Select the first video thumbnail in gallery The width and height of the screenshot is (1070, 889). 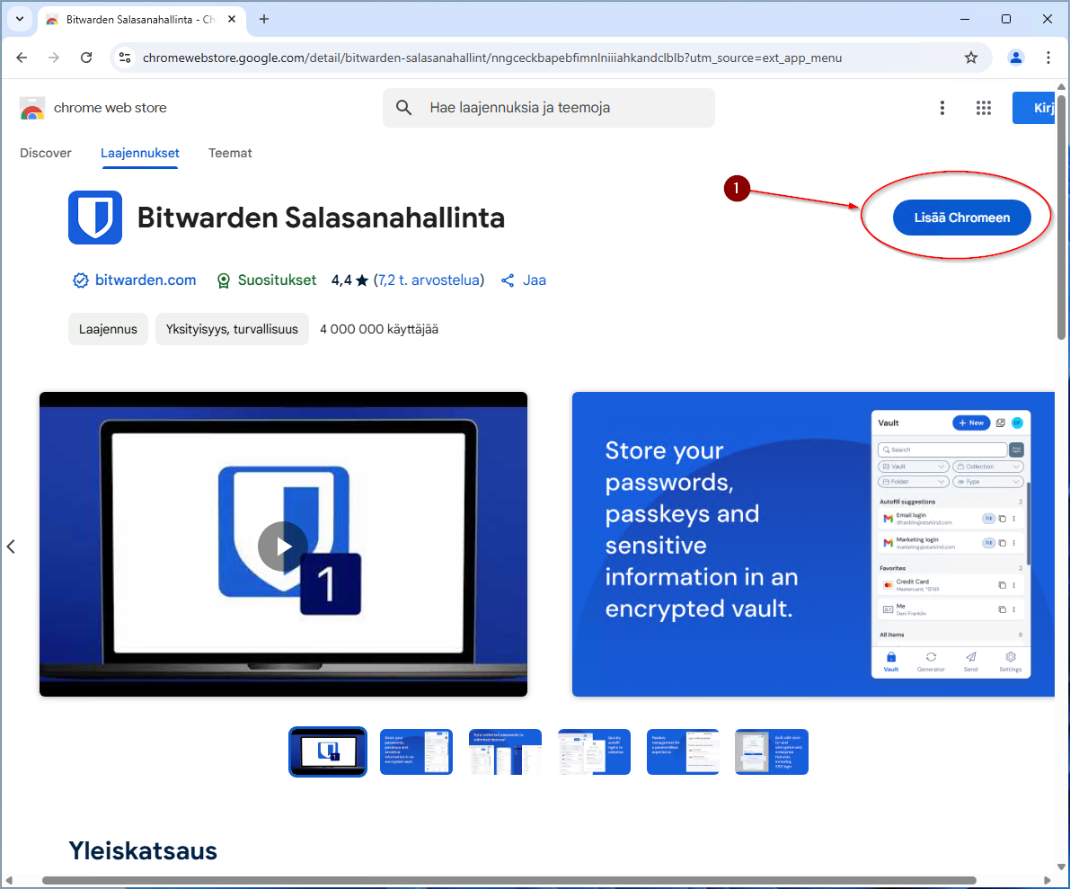328,751
